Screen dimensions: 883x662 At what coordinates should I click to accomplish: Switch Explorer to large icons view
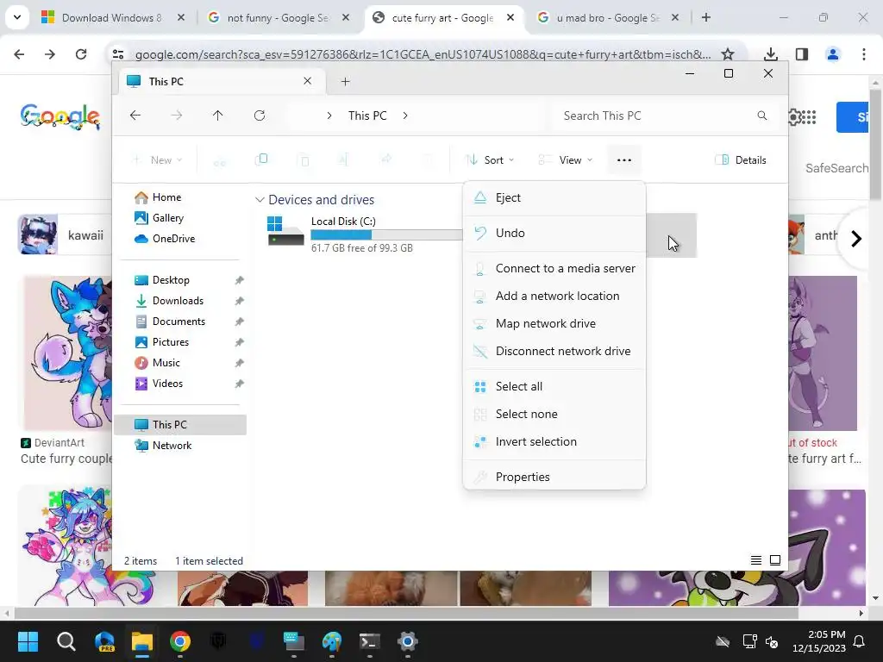click(x=775, y=560)
